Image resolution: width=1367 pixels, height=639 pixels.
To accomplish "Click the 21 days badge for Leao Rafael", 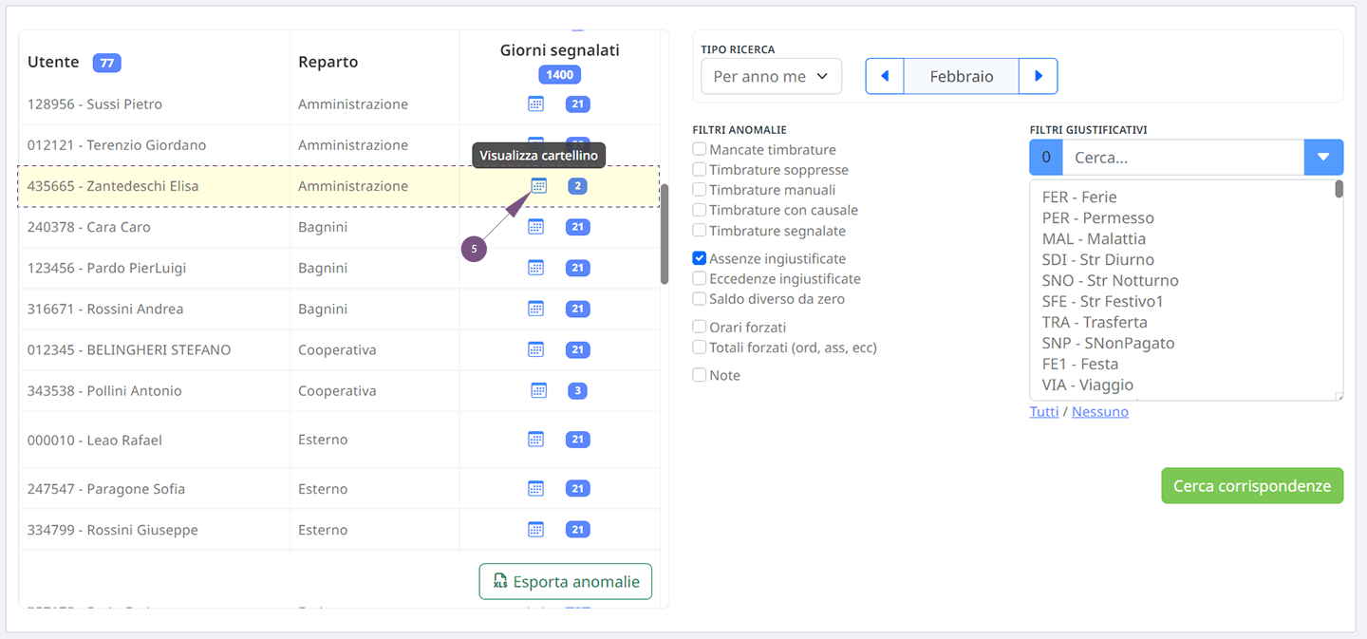I will (577, 440).
